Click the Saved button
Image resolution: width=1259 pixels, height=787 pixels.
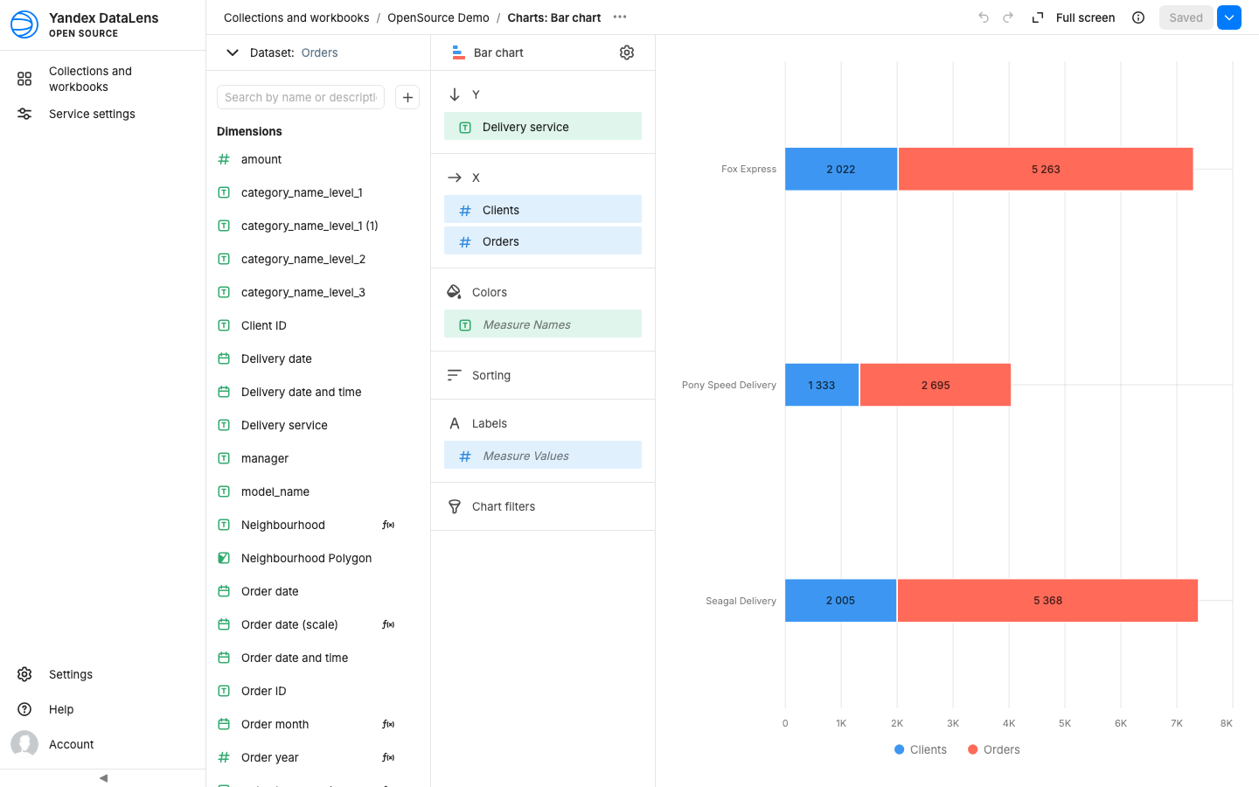[1186, 17]
